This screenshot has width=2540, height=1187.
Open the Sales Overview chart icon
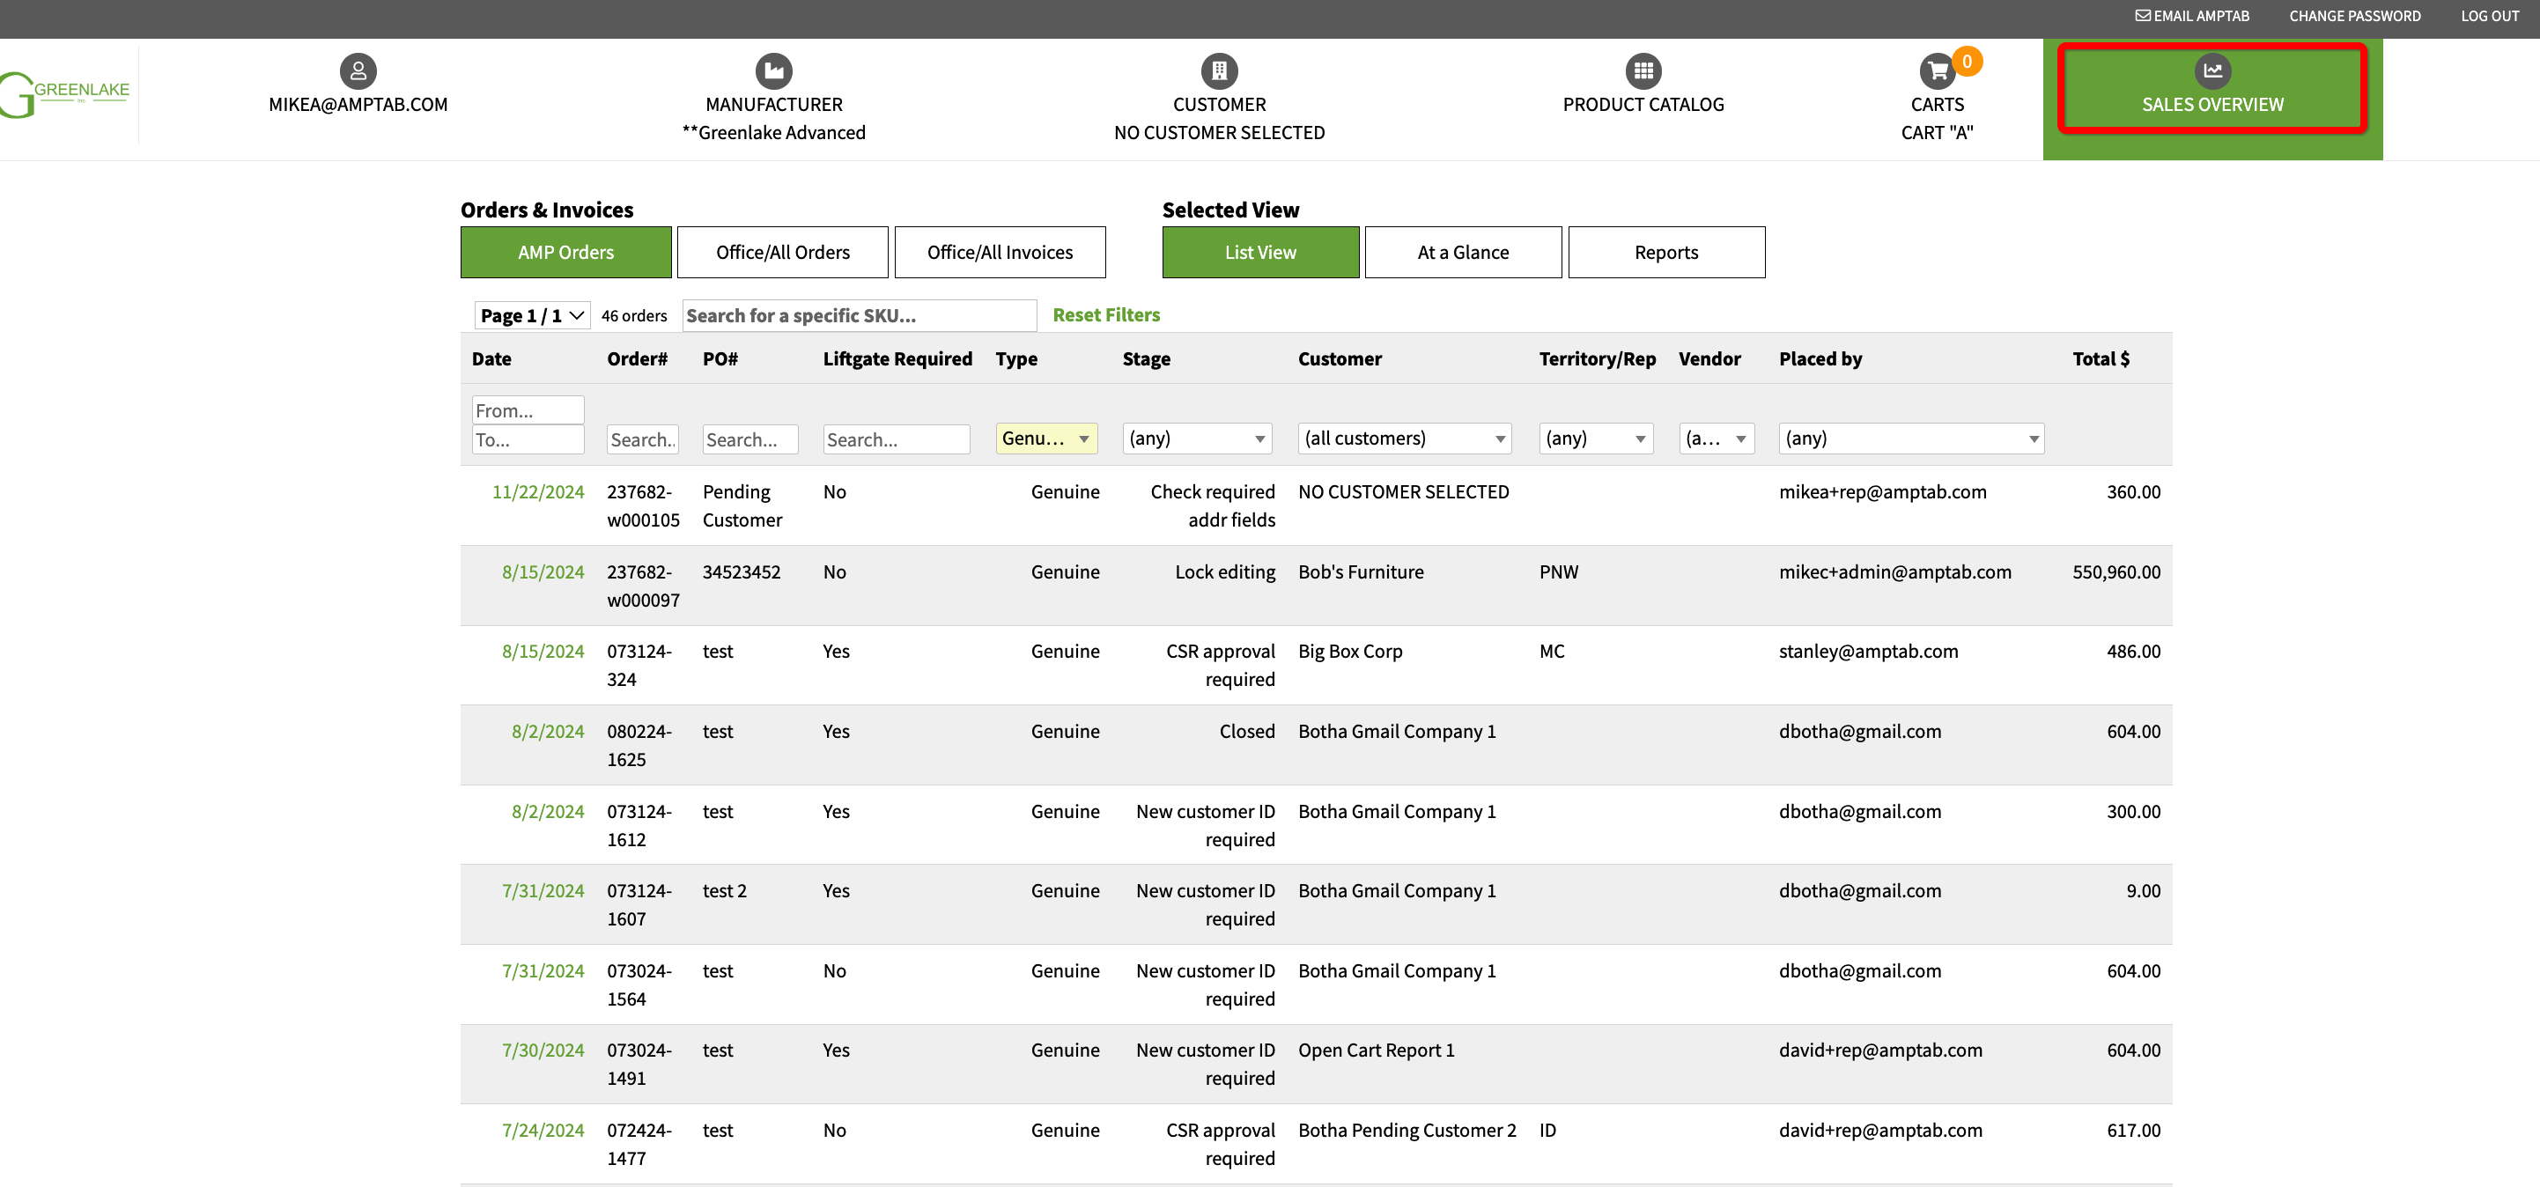2211,71
